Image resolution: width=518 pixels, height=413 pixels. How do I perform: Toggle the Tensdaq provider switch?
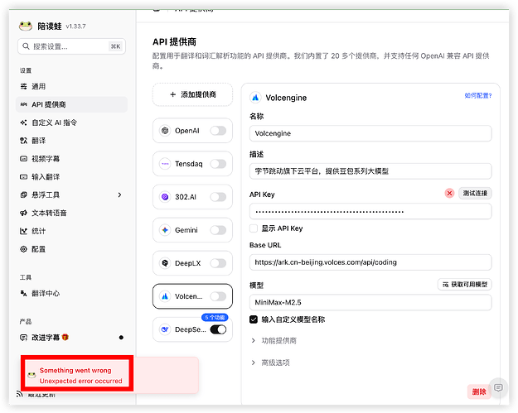[218, 164]
